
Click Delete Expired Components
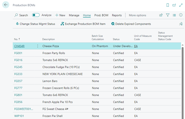click(x=131, y=24)
